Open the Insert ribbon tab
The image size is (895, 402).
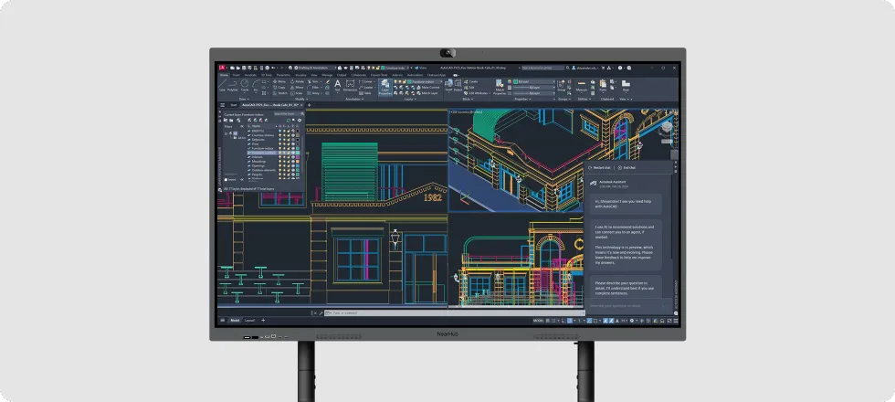tap(236, 75)
